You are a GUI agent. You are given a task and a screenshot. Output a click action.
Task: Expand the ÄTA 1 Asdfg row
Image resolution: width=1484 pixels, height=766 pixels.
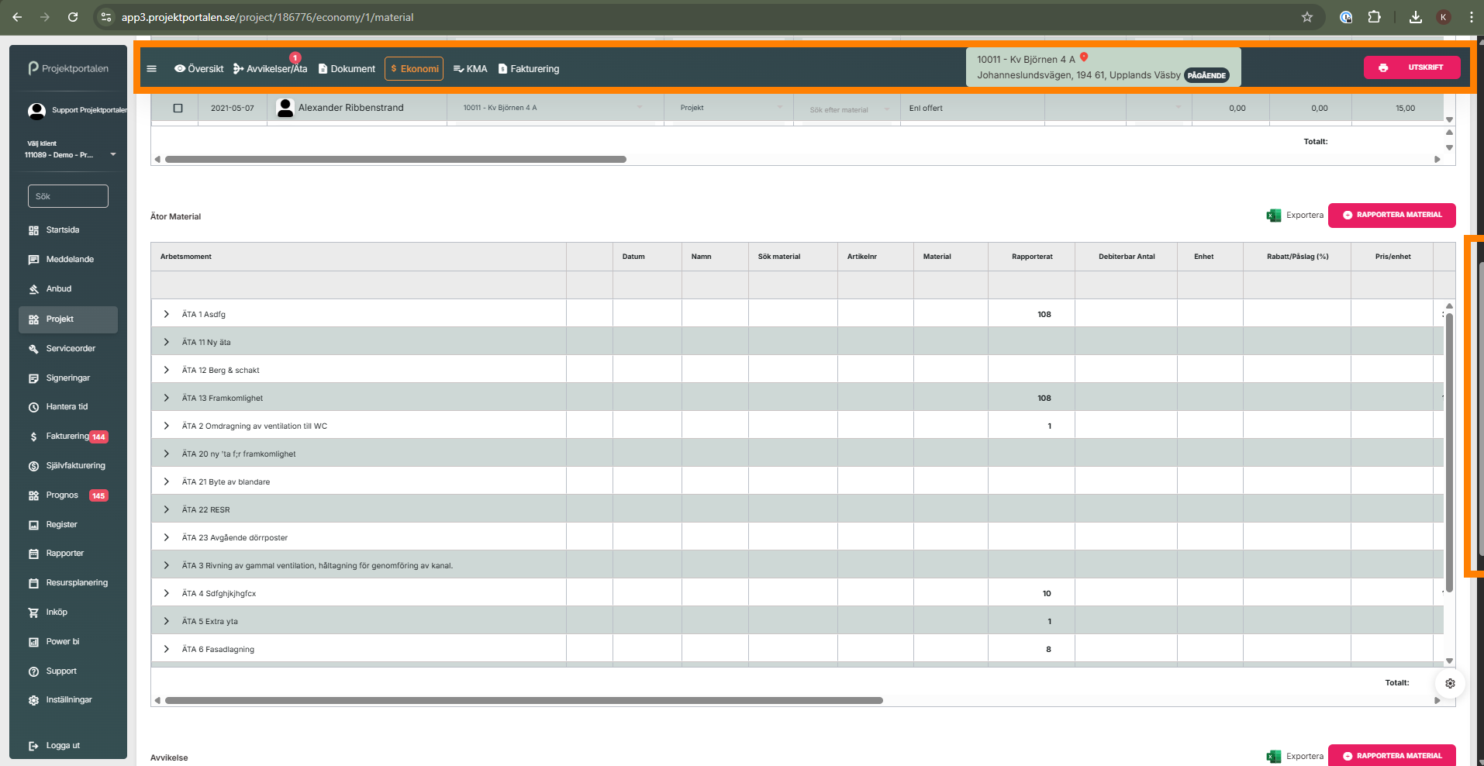tap(166, 314)
